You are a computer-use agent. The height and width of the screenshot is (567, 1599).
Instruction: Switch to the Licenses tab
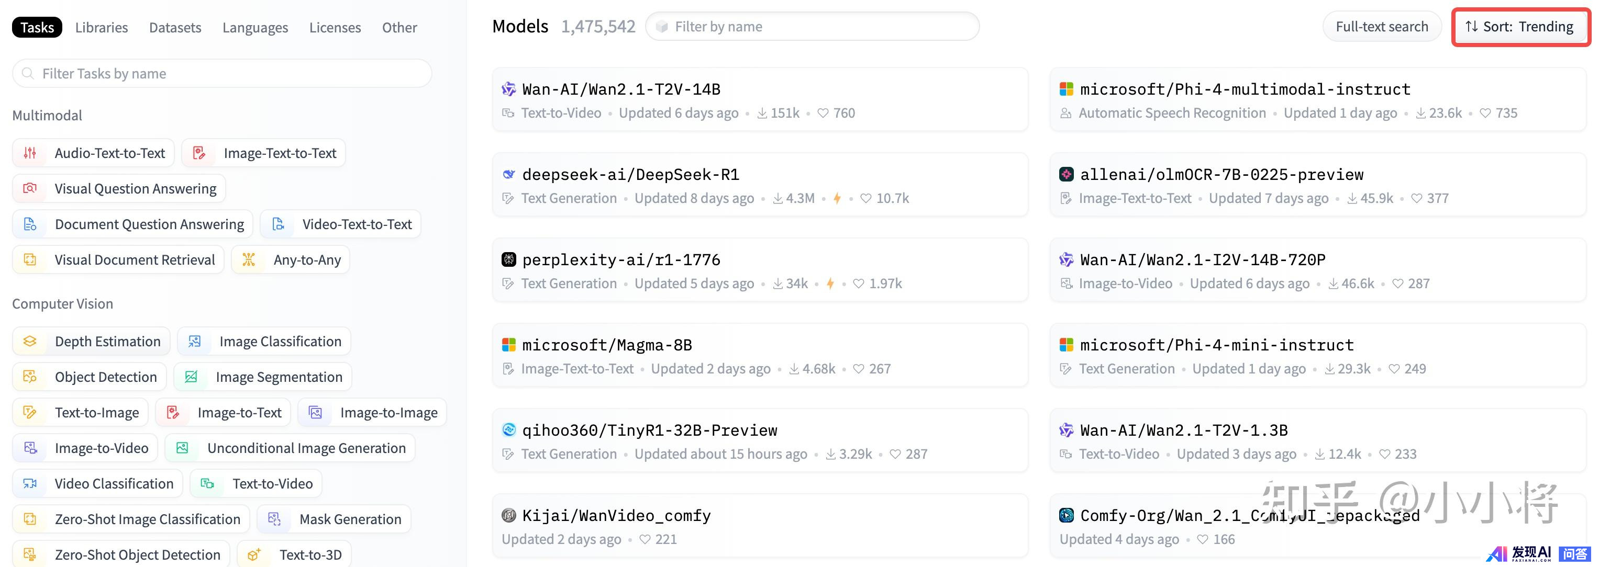coord(335,27)
